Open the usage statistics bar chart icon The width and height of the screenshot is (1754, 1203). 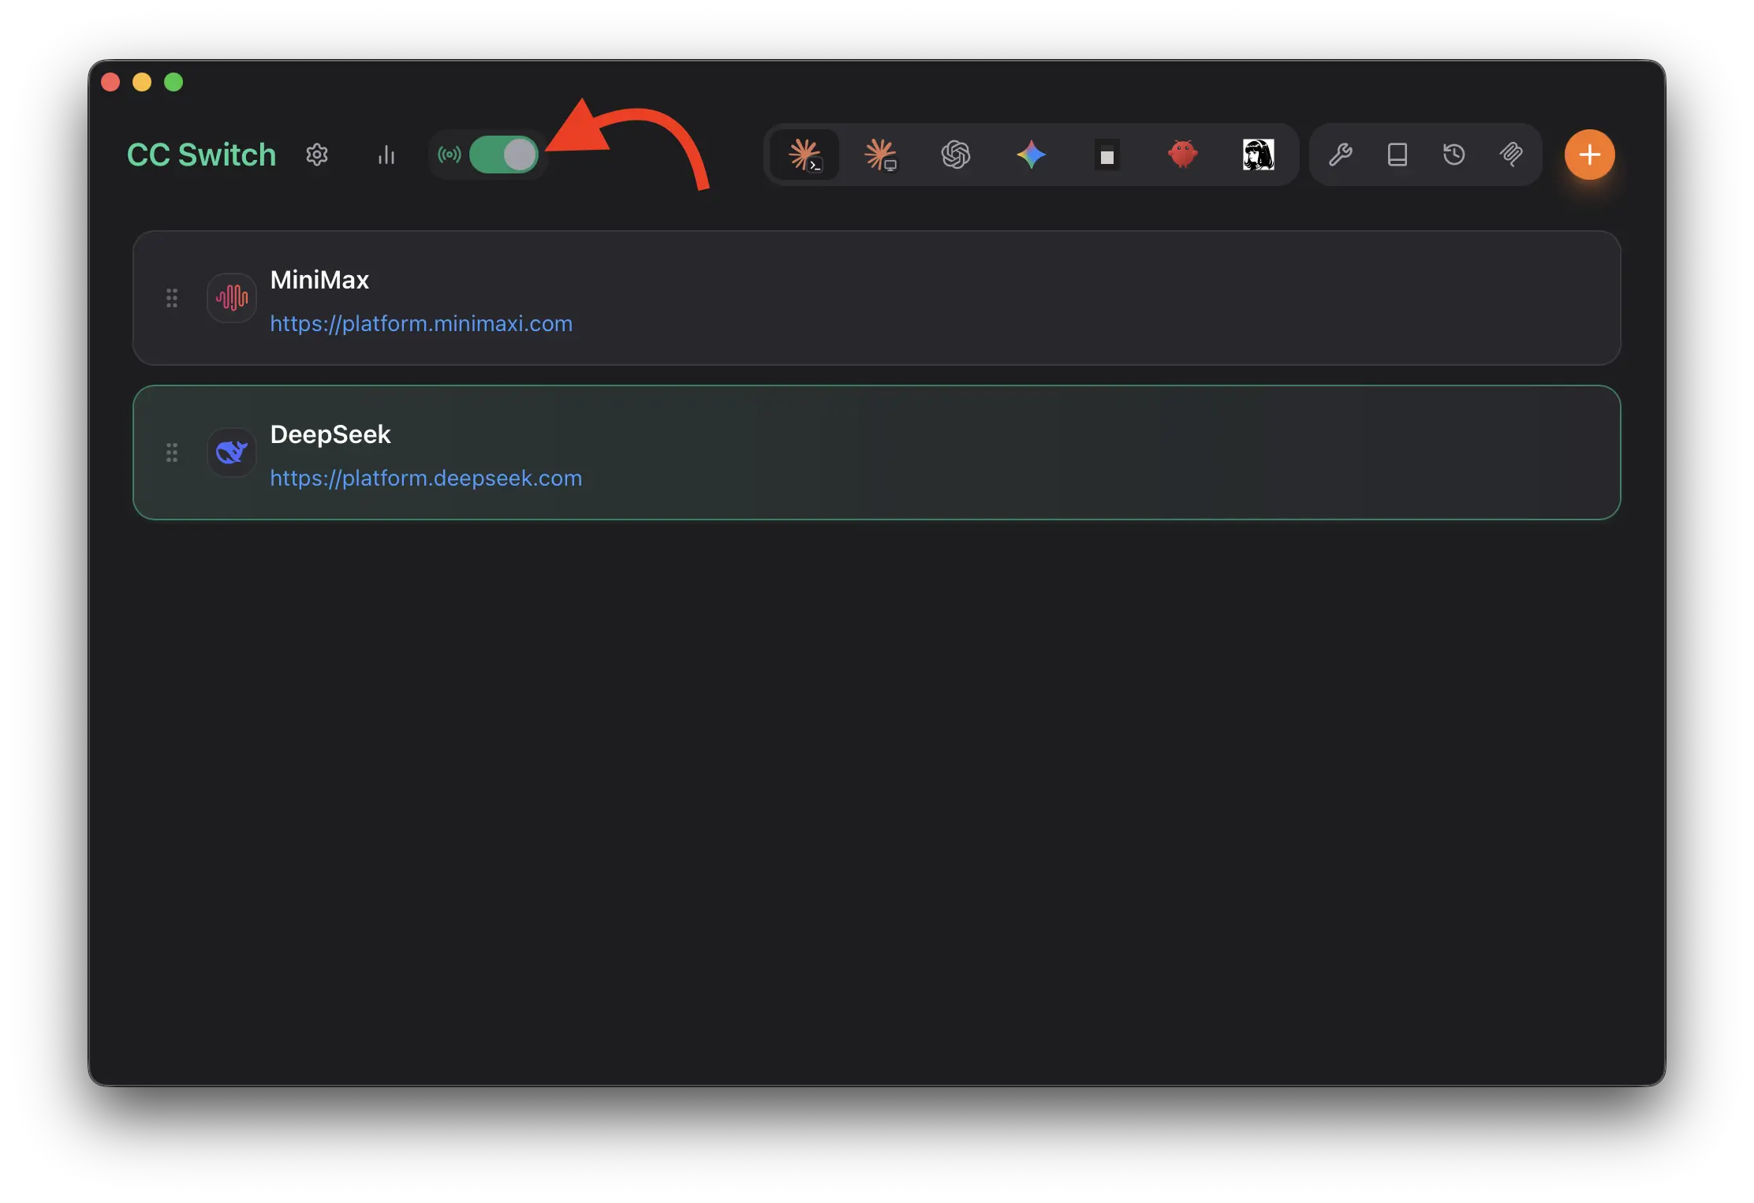coord(386,155)
